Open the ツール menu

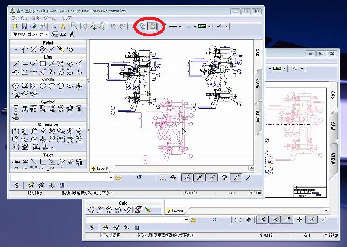coord(49,18)
